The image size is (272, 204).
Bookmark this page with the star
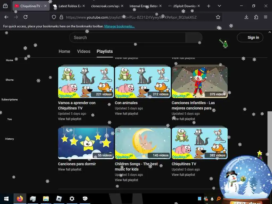218,17
